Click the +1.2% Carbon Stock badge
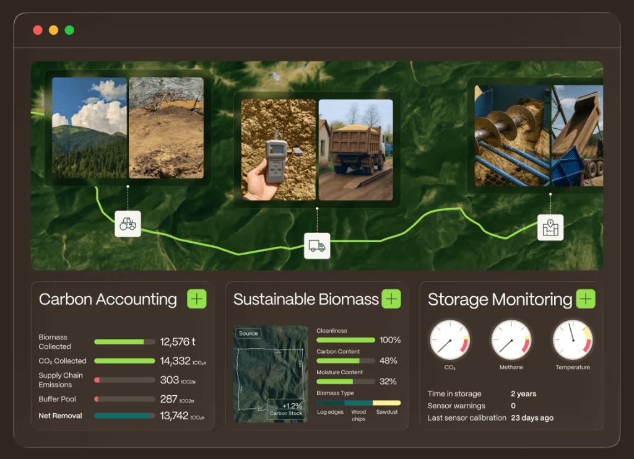Screen dimensions: 634x459 click(286, 409)
